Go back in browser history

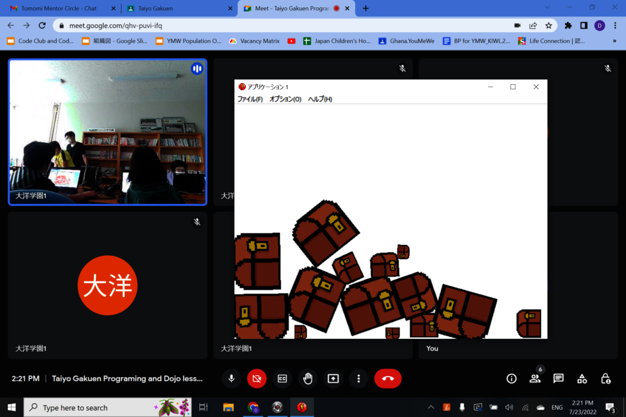11,26
